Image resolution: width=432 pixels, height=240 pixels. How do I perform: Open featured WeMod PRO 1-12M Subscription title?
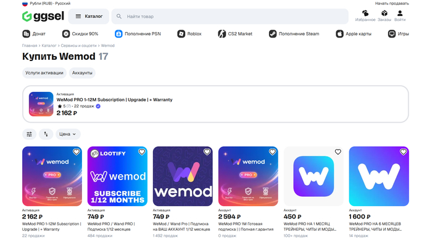(x=114, y=100)
